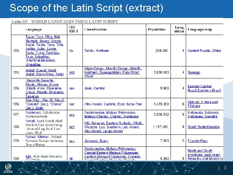This screenshot has height=175, width=233.
Task: Click the 'Lang. status' column header
Action: pos(179,29)
